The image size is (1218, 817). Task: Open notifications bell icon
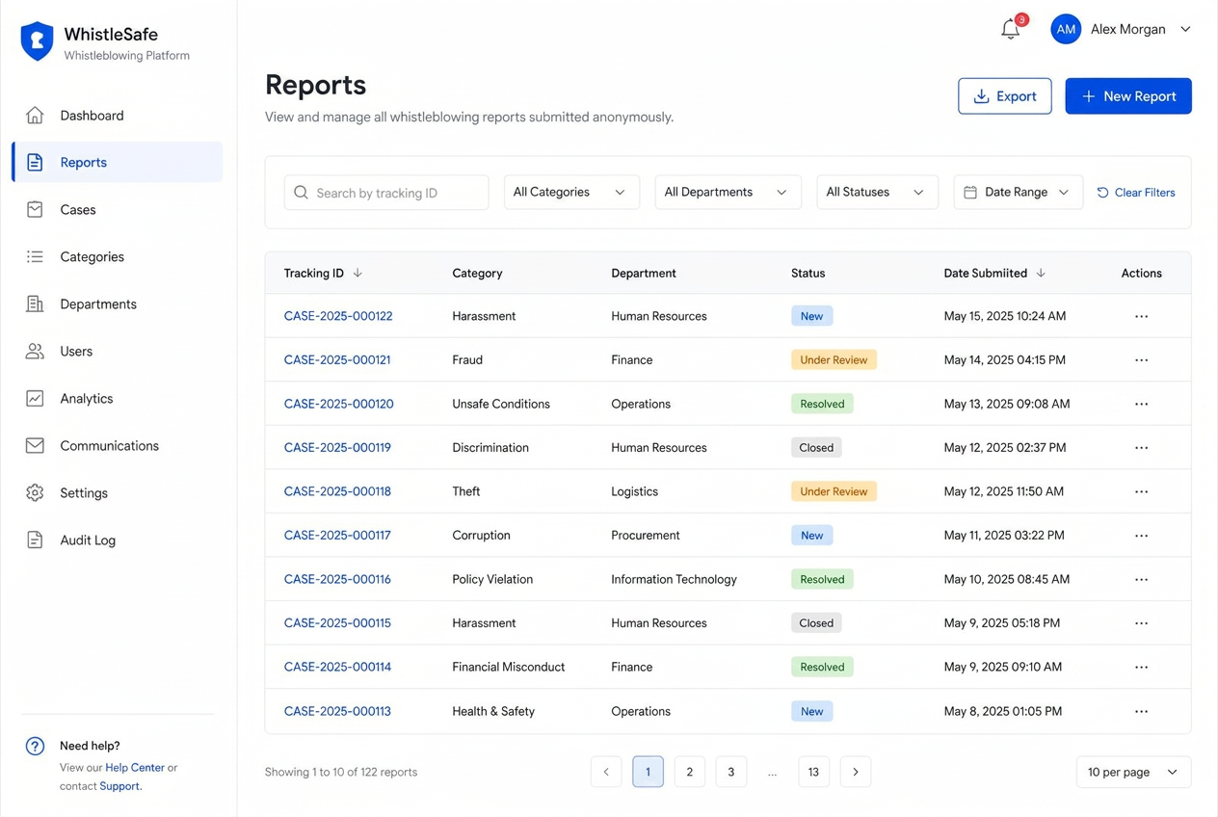tap(1010, 29)
